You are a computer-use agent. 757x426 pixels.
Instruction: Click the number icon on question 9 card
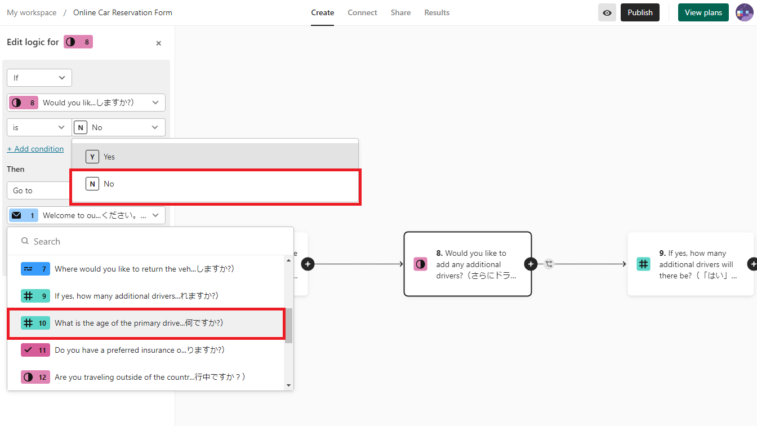643,264
